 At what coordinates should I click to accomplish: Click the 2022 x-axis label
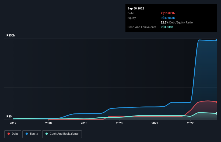(190, 123)
